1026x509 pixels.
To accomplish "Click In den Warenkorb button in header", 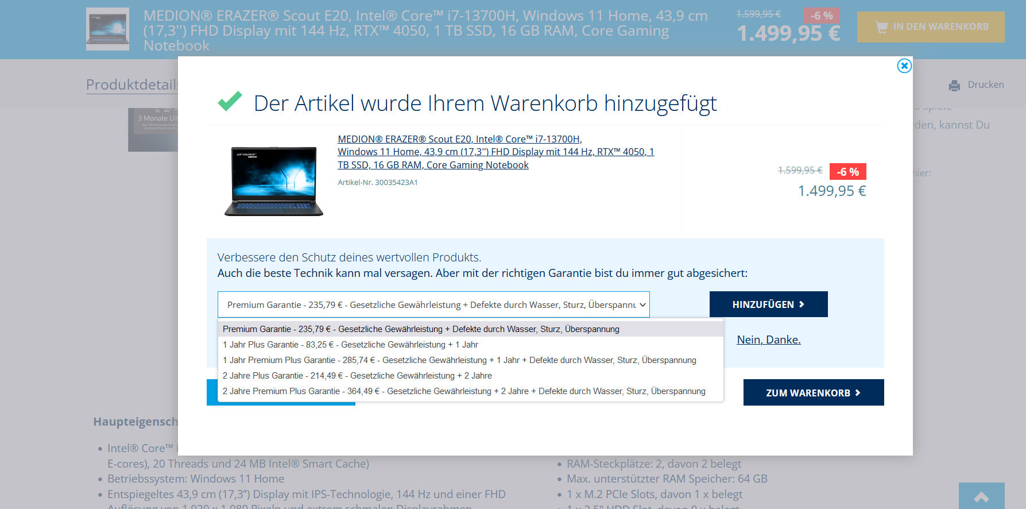I will (931, 27).
